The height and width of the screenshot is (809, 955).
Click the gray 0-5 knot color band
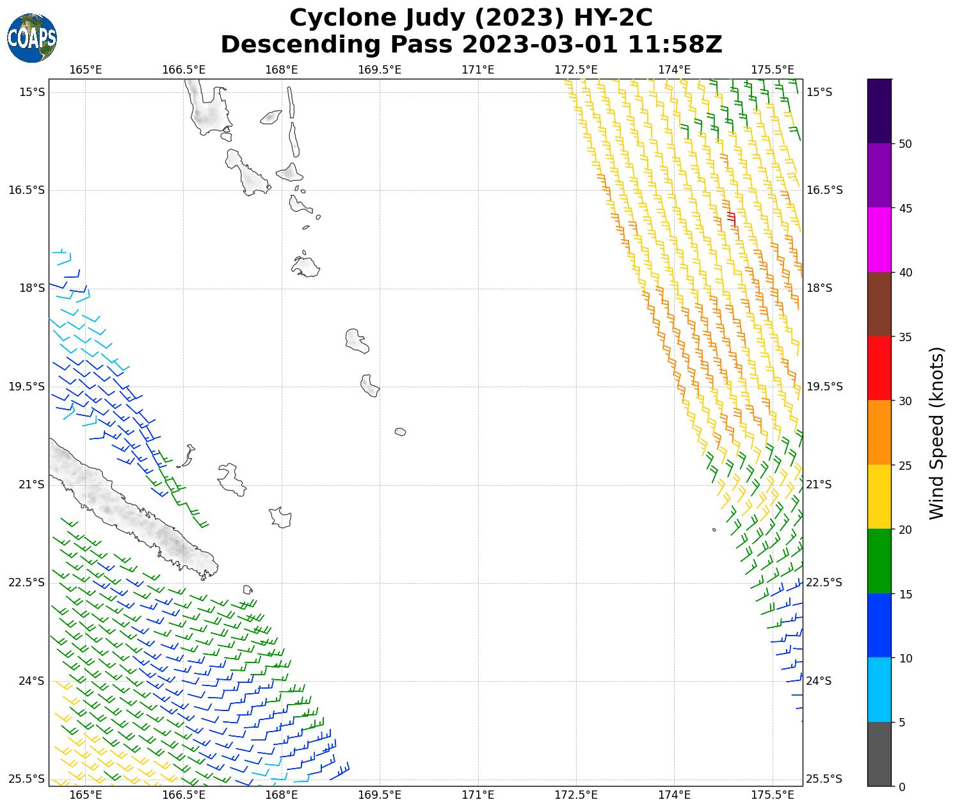879,753
